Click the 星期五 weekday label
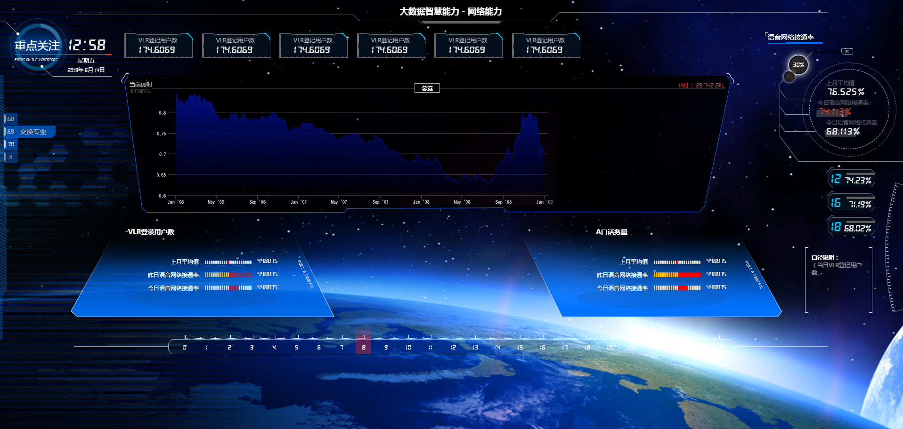The height and width of the screenshot is (429, 903). pos(86,60)
